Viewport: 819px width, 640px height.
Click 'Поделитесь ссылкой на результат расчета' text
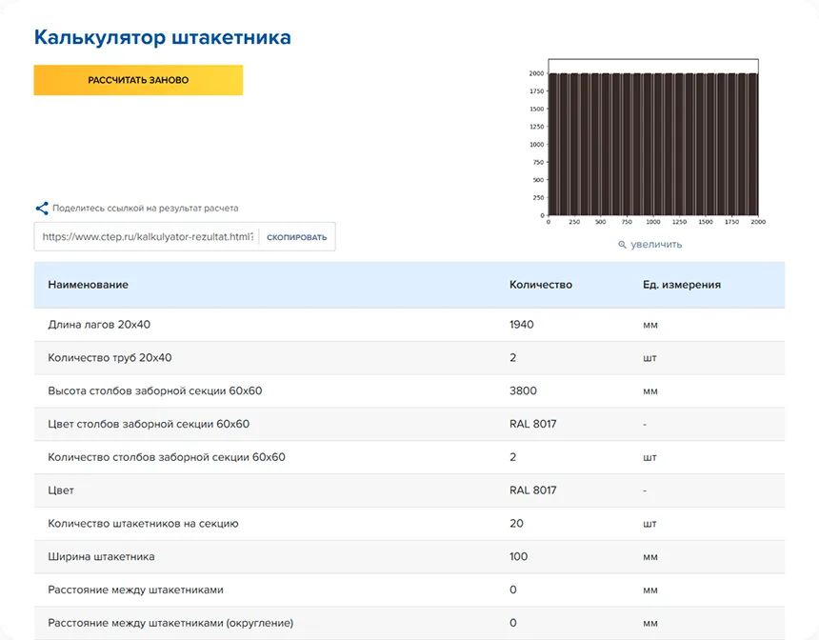(145, 208)
